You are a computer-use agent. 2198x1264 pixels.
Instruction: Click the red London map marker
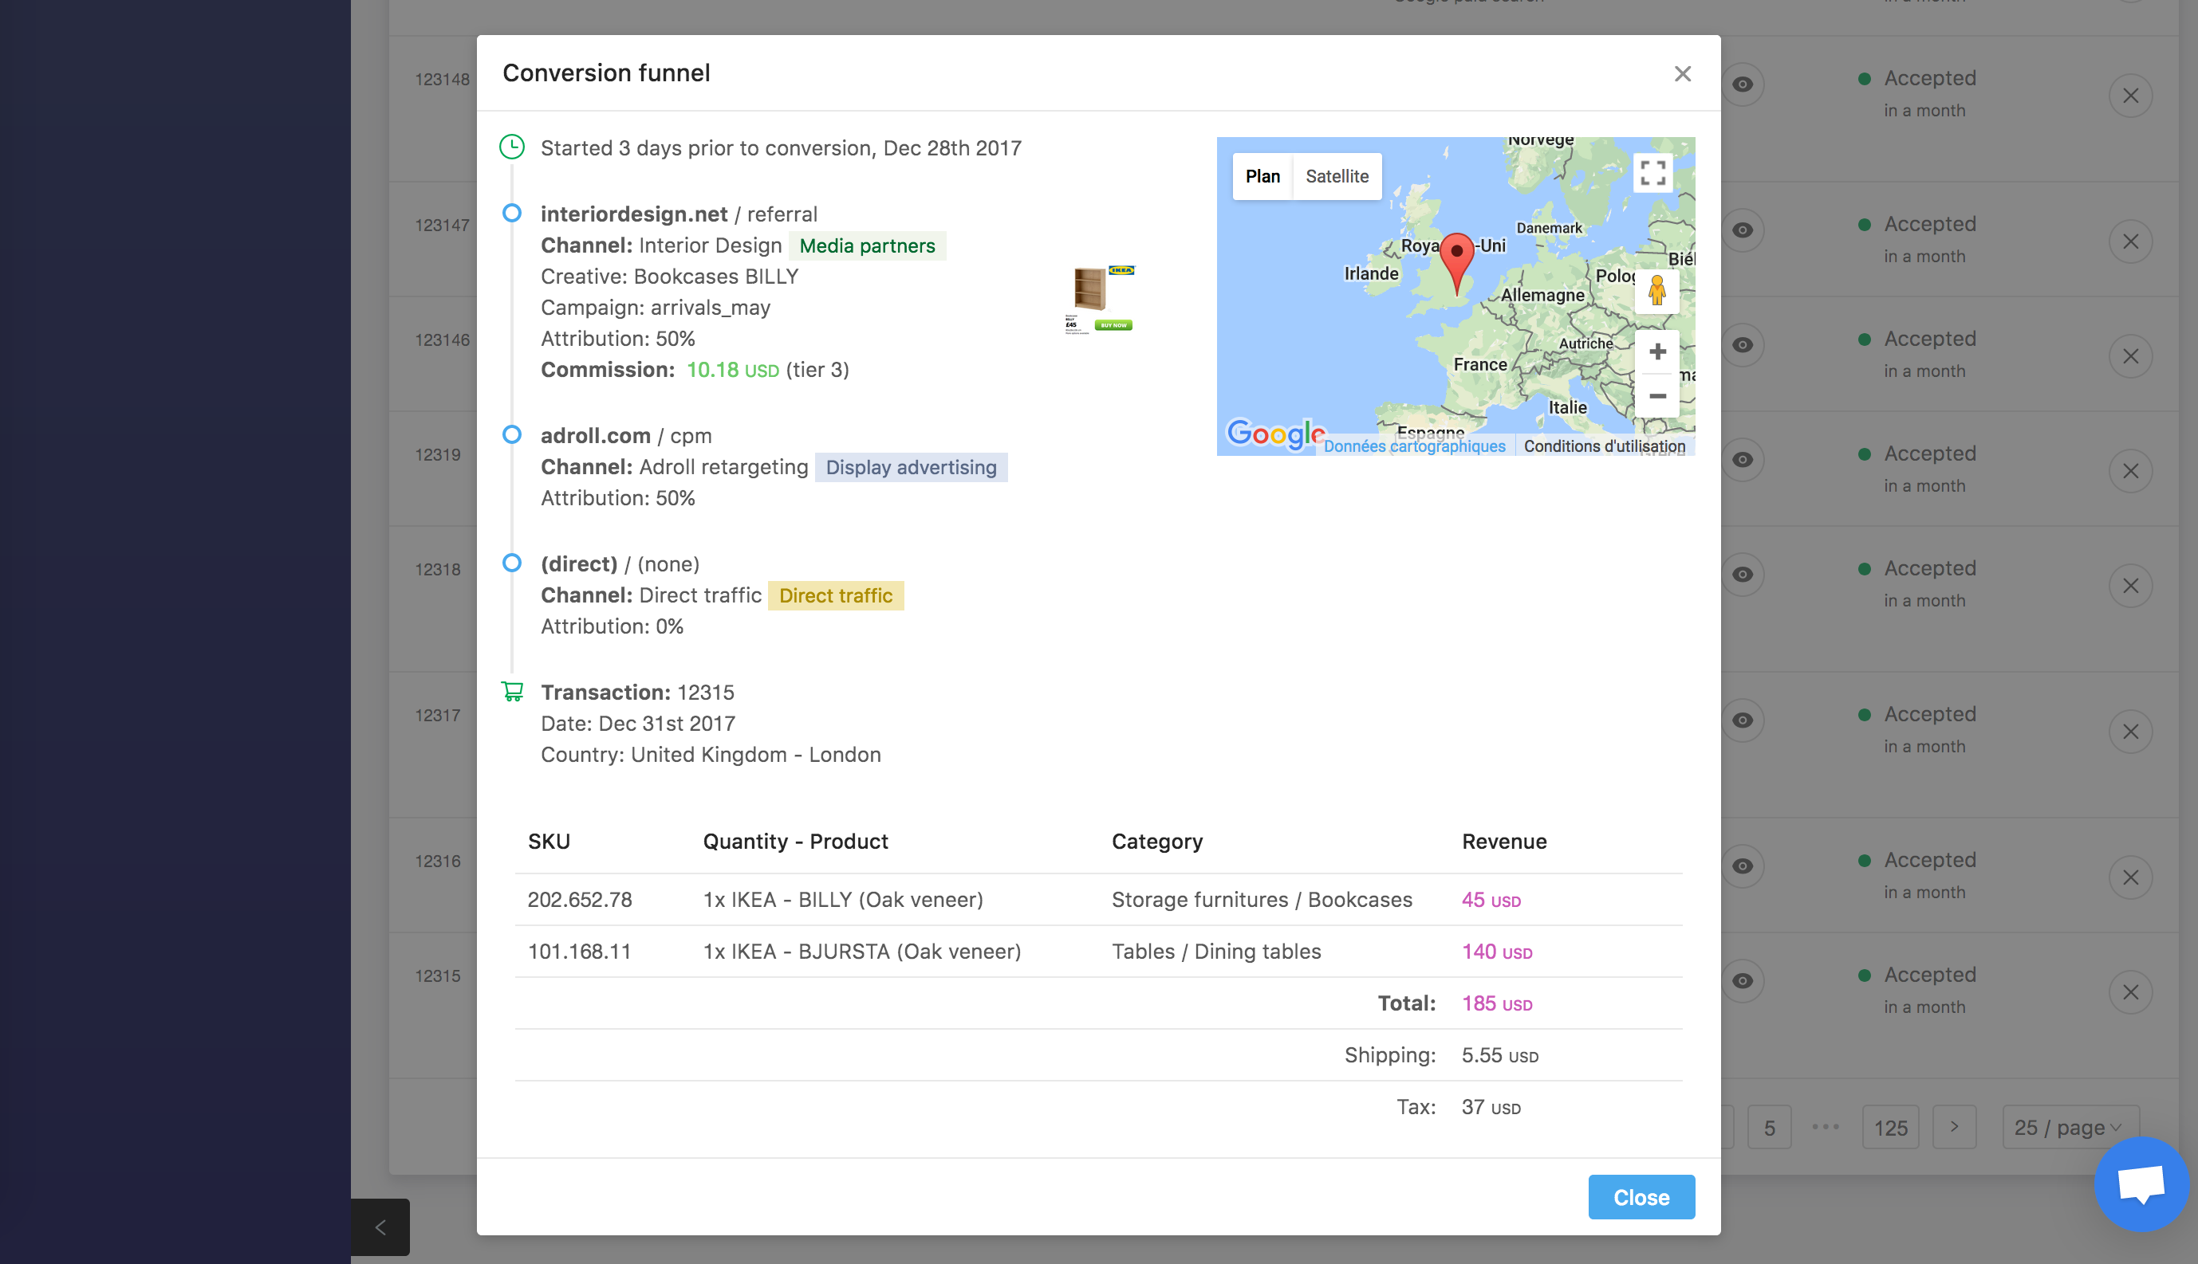point(1457,259)
